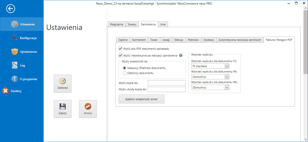This screenshot has width=308, height=142.
Task: Select Nabywcy (Płatnika) dokumentu radio option
Action: point(124,68)
